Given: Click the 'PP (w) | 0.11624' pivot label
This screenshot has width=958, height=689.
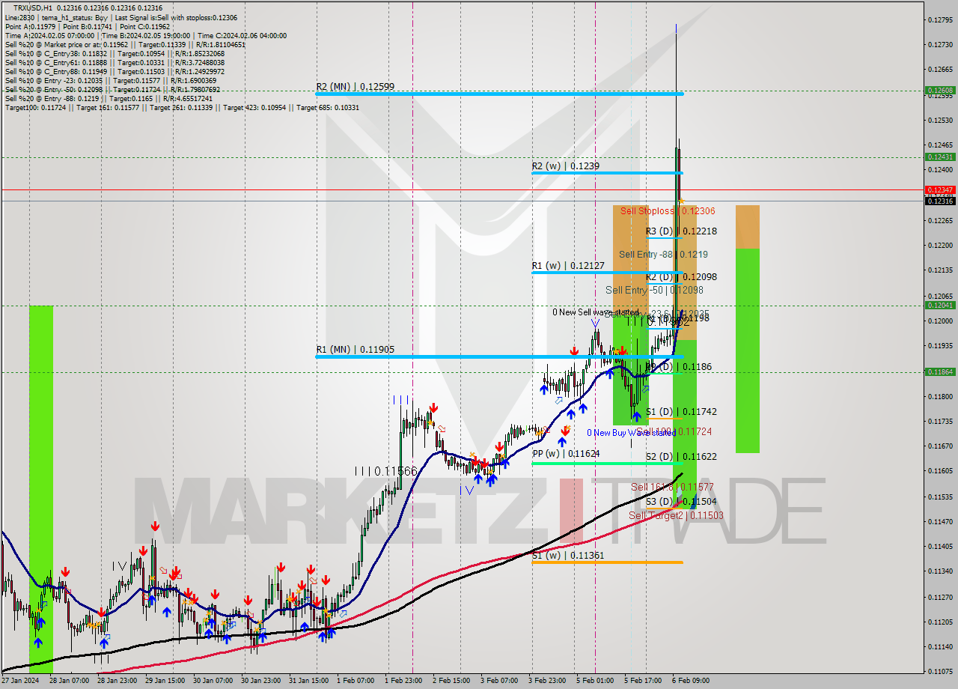Looking at the screenshot, I should [x=566, y=454].
